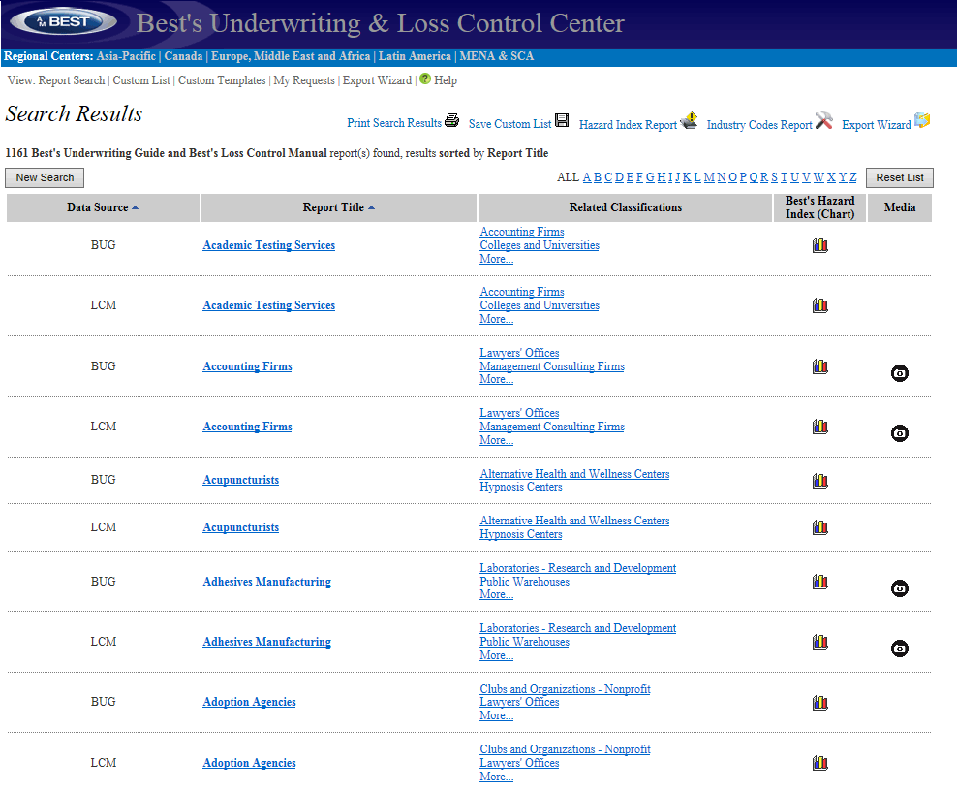
Task: Open hazard chart for BUG Acupuncturists
Action: coord(820,481)
